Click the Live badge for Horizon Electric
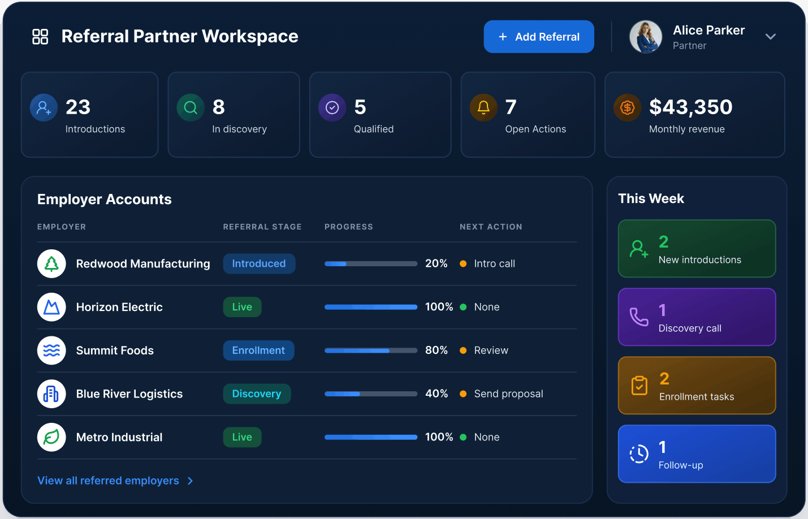Image resolution: width=808 pixels, height=519 pixels. [242, 308]
